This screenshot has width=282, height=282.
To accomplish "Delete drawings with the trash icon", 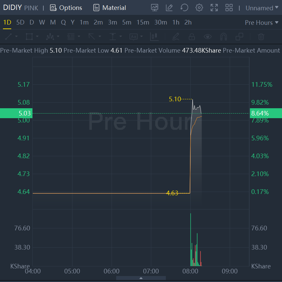I will (x=261, y=37).
